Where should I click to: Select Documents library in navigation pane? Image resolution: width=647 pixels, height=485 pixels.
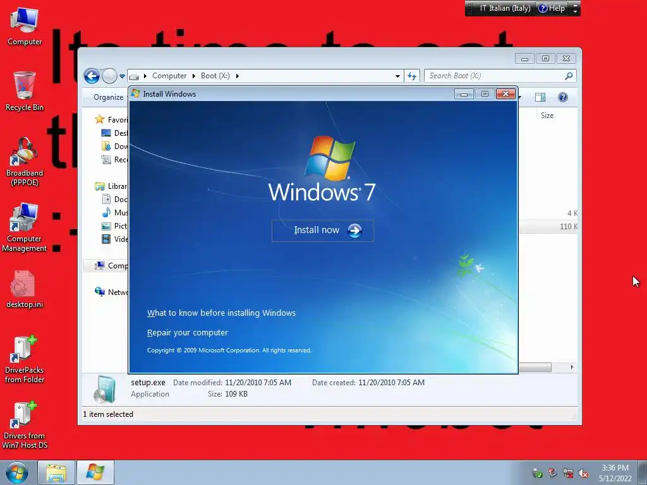pyautogui.click(x=115, y=199)
